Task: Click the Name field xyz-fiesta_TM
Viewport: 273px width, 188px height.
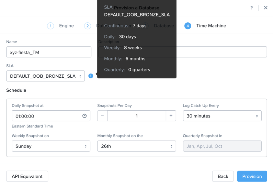Action: tap(49, 52)
